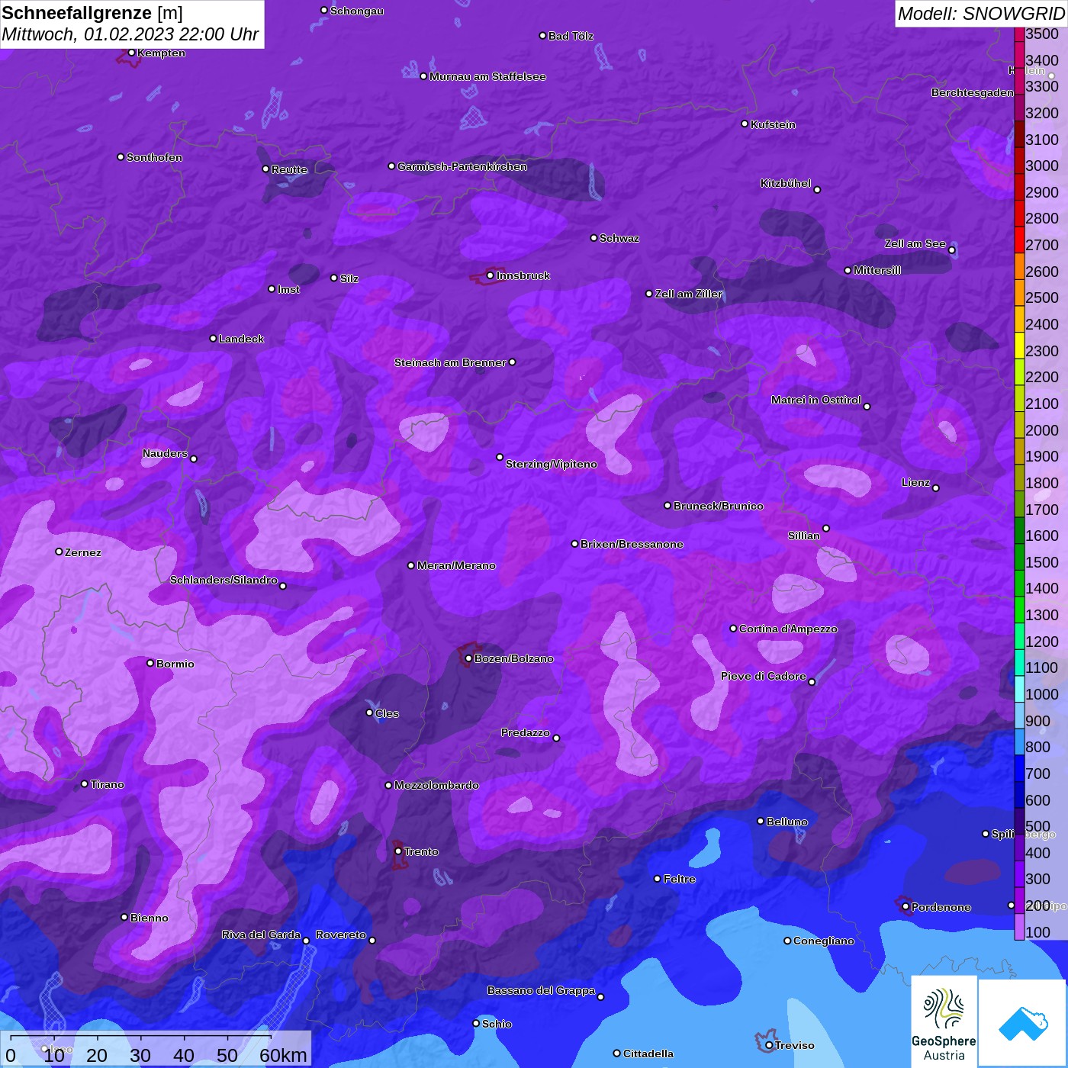
Task: Click the Mittersill label
Action: coord(877,270)
